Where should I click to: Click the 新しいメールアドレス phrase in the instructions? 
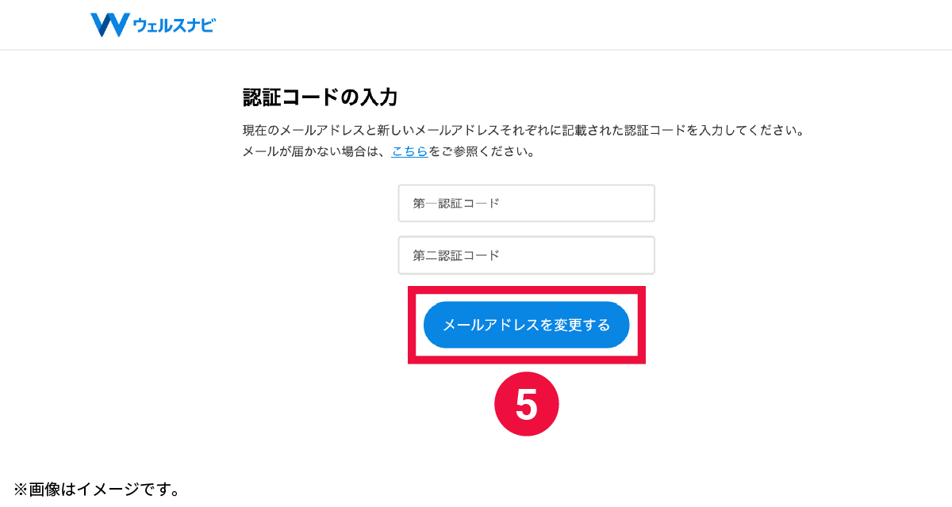[438, 129]
